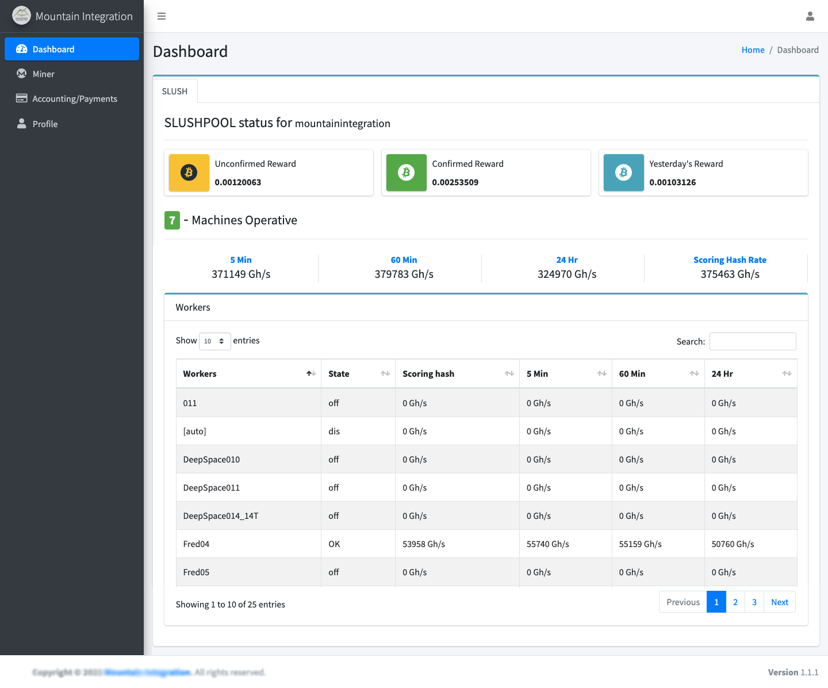Toggle the sidebar hamburger menu

click(x=162, y=16)
